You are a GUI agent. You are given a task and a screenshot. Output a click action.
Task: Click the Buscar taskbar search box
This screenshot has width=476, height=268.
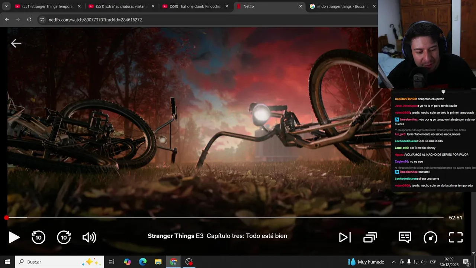click(59, 262)
